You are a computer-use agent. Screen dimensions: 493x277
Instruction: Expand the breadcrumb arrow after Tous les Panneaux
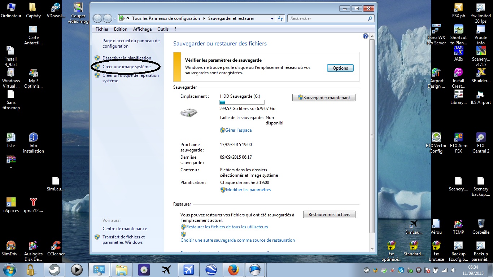click(x=204, y=18)
